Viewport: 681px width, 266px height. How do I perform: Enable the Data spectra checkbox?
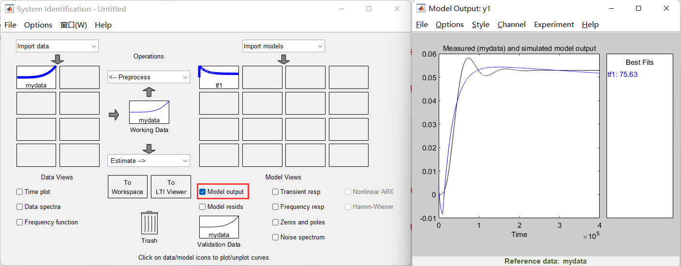(20, 207)
